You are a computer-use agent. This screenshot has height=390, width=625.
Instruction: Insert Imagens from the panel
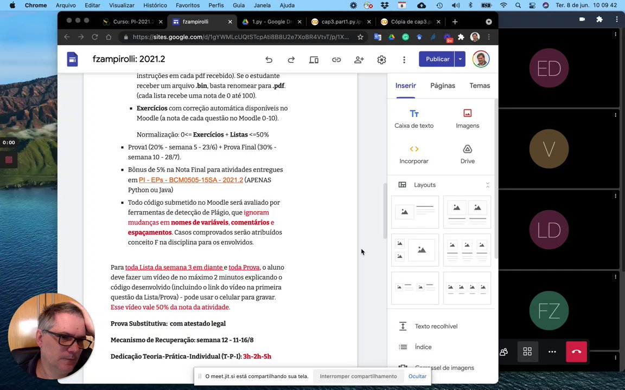[x=467, y=119]
